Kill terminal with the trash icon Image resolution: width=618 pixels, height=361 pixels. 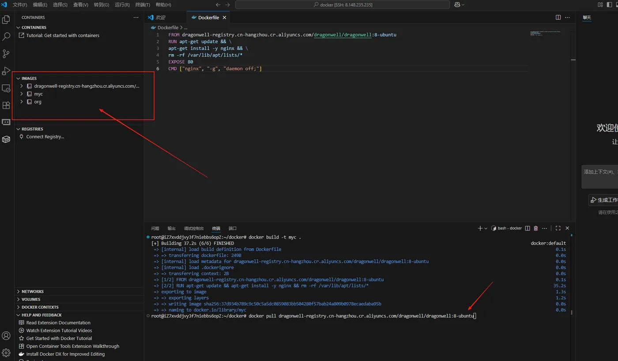click(536, 228)
